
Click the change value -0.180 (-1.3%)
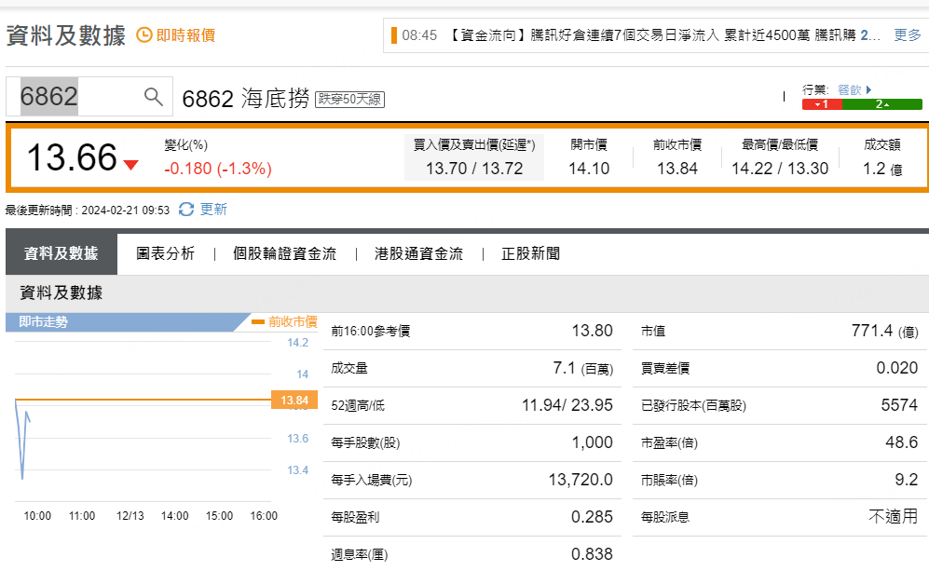point(218,169)
